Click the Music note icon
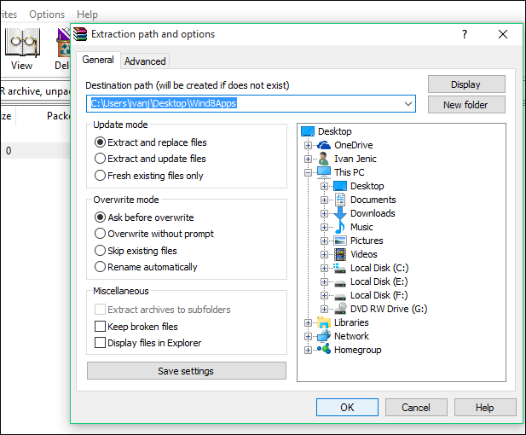 coord(340,227)
